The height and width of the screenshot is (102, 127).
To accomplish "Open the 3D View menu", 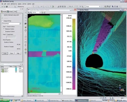I will tap(25, 4).
